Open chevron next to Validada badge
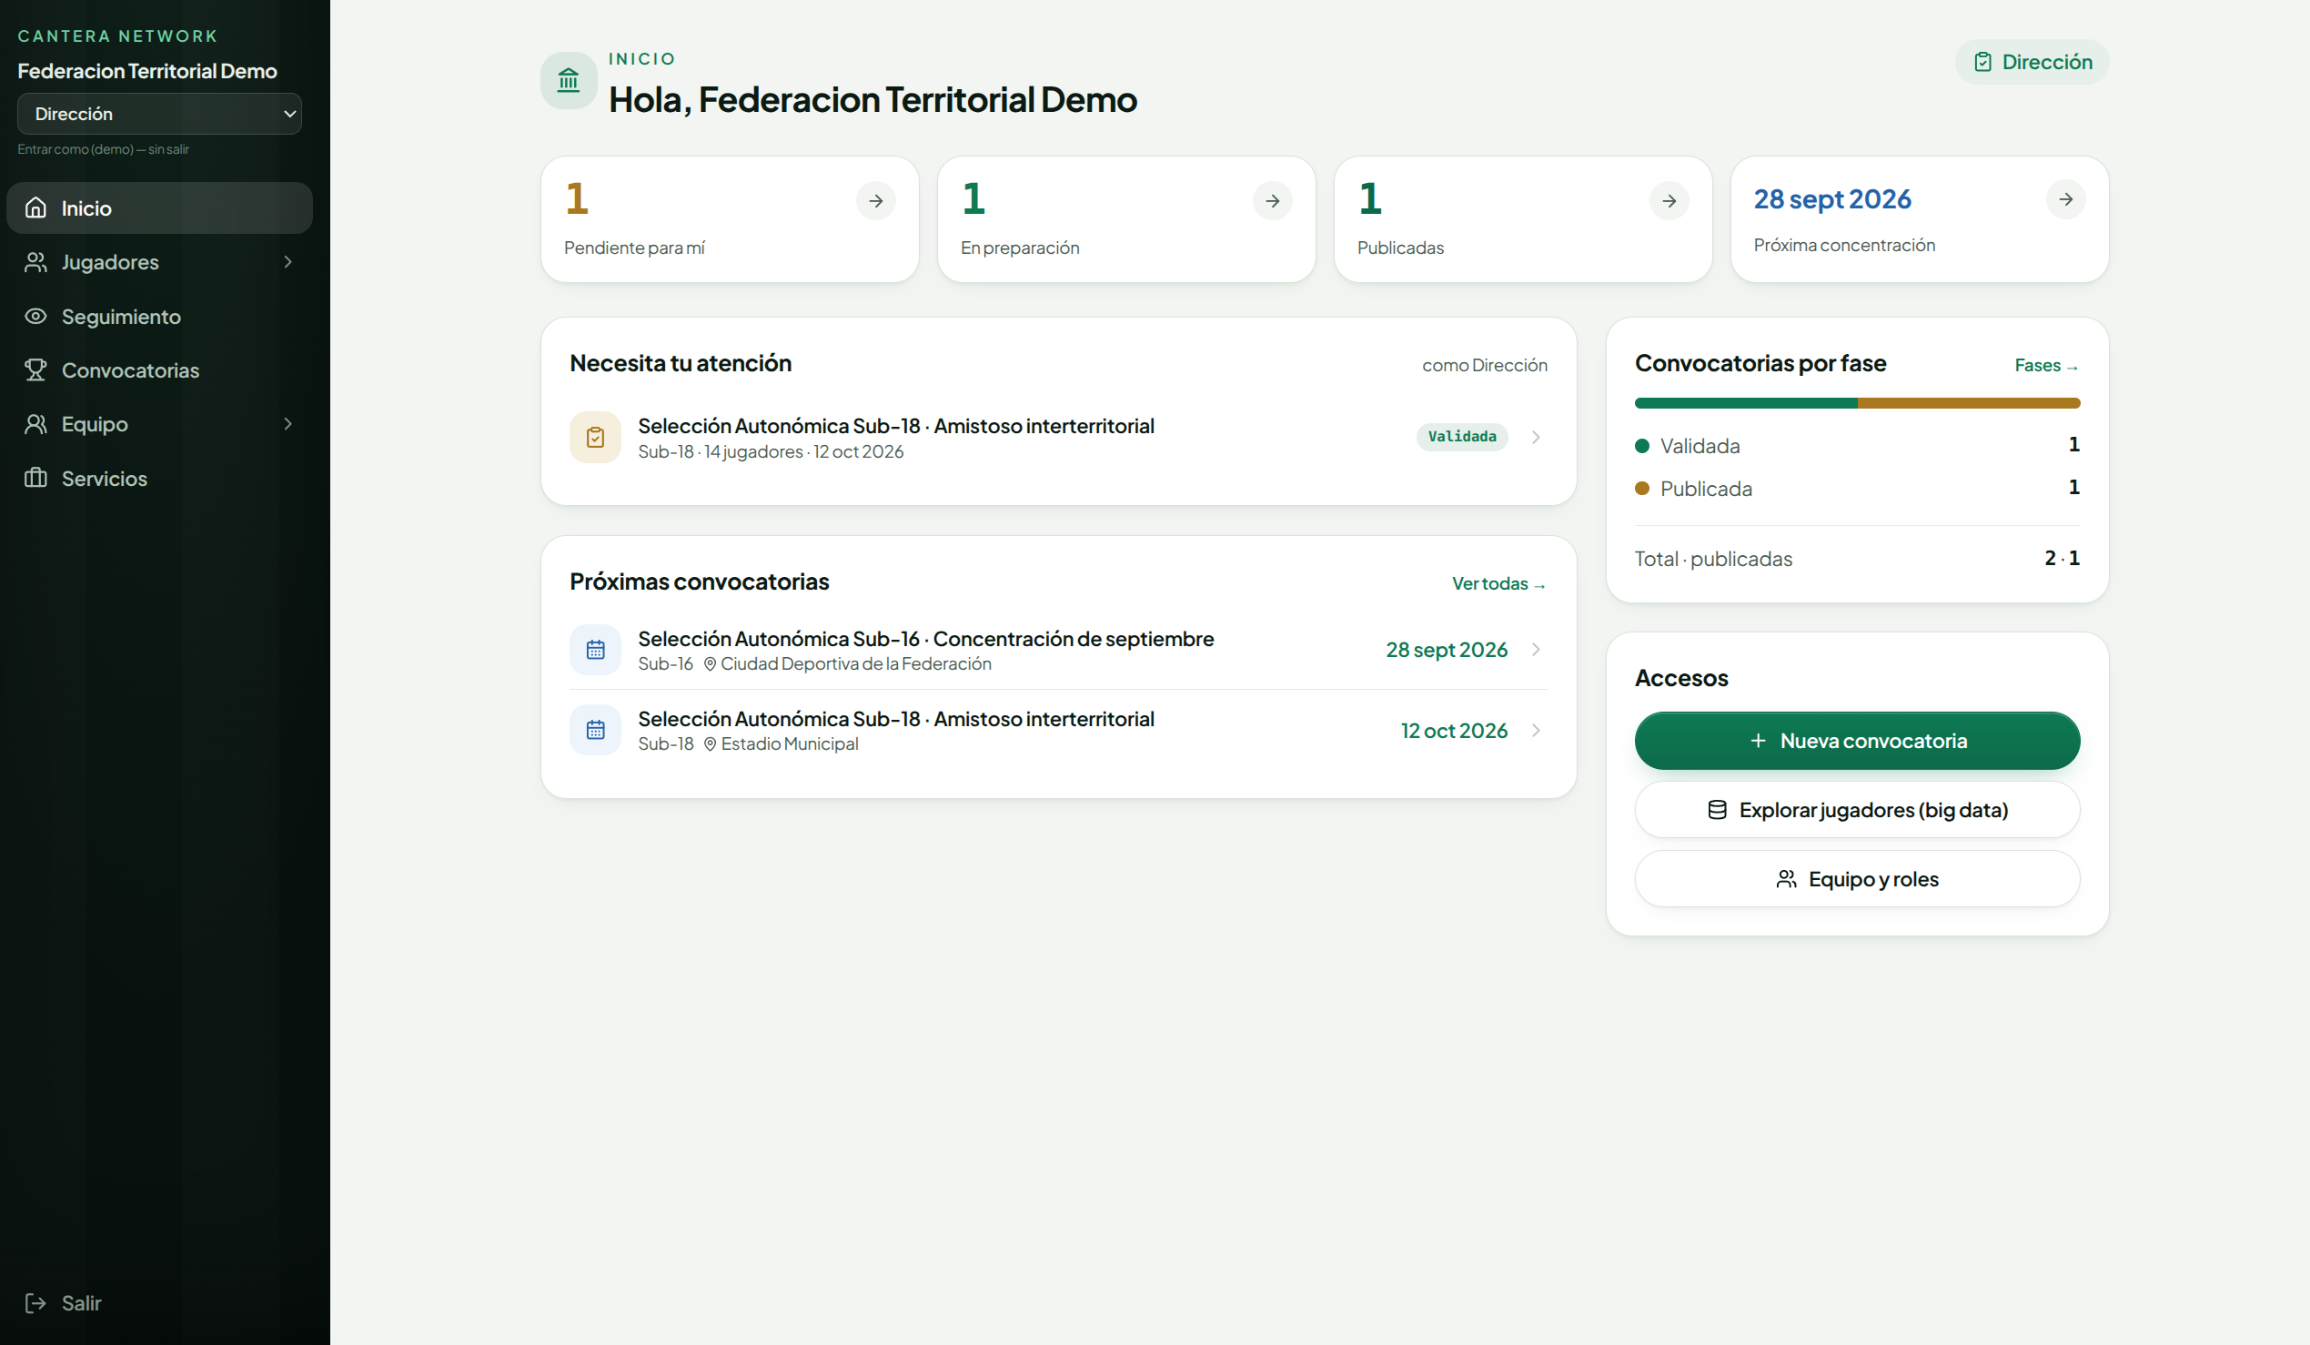Viewport: 2310px width, 1345px height. 1537,438
